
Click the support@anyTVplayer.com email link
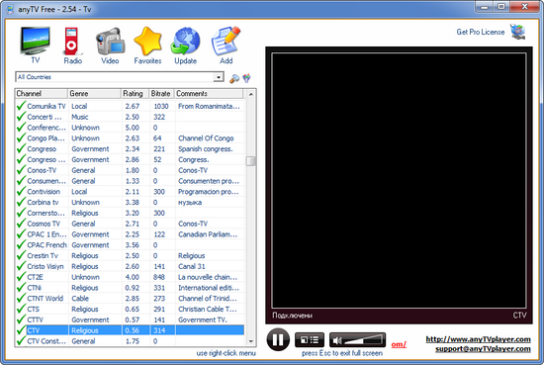click(483, 349)
